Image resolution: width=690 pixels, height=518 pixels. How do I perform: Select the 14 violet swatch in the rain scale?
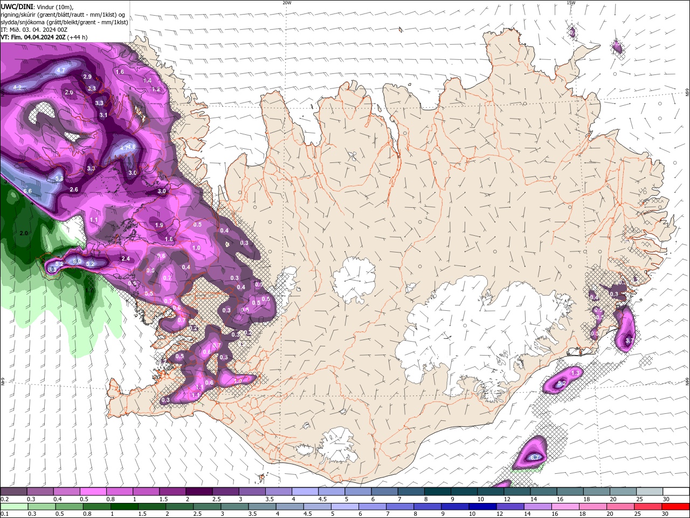[x=537, y=507]
